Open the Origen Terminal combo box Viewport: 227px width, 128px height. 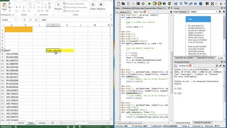pyautogui.click(x=184, y=12)
